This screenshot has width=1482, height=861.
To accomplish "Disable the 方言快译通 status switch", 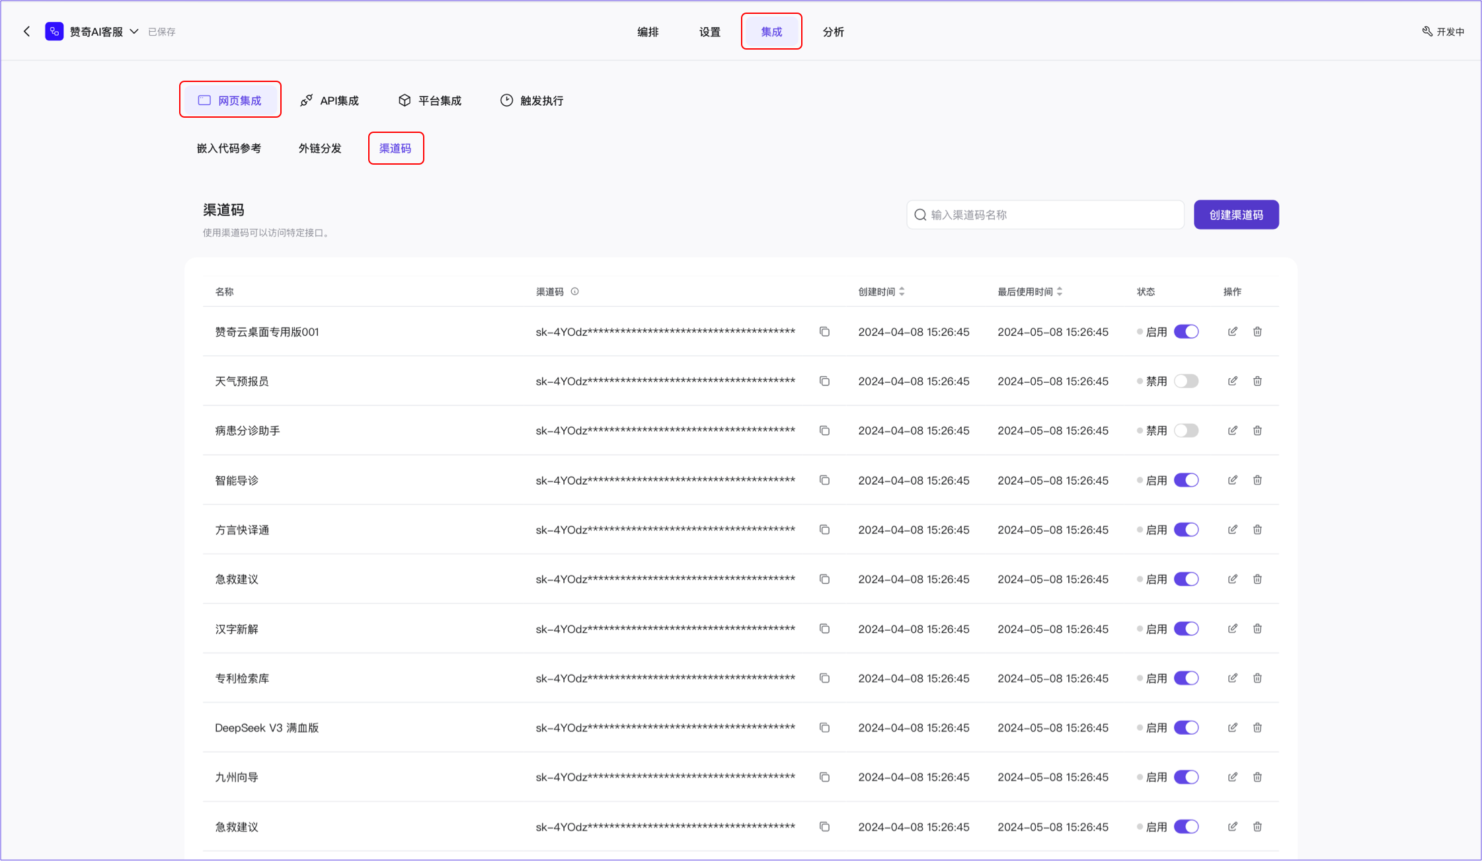I will [x=1186, y=530].
